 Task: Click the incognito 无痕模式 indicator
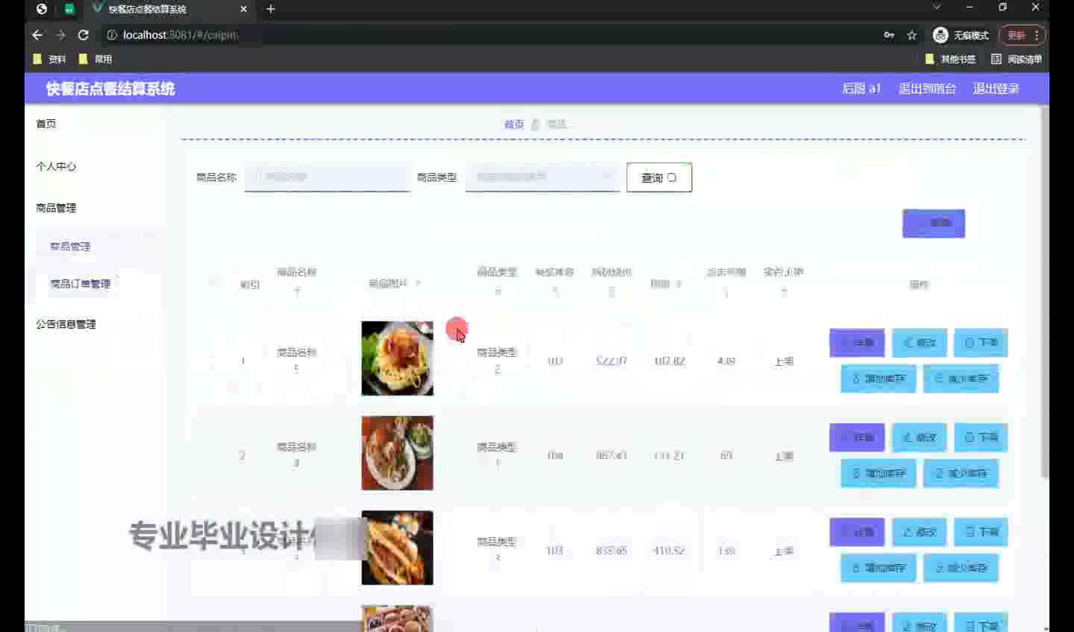[x=961, y=35]
